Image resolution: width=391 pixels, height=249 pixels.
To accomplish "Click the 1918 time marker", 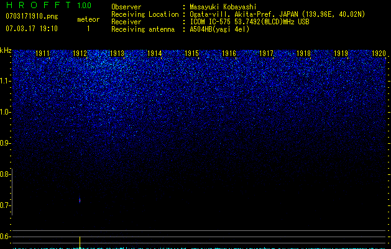I will [x=303, y=54].
